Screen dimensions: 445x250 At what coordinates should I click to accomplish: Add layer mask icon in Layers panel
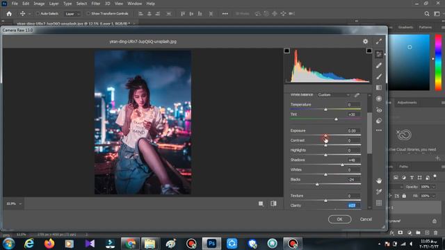(400, 233)
